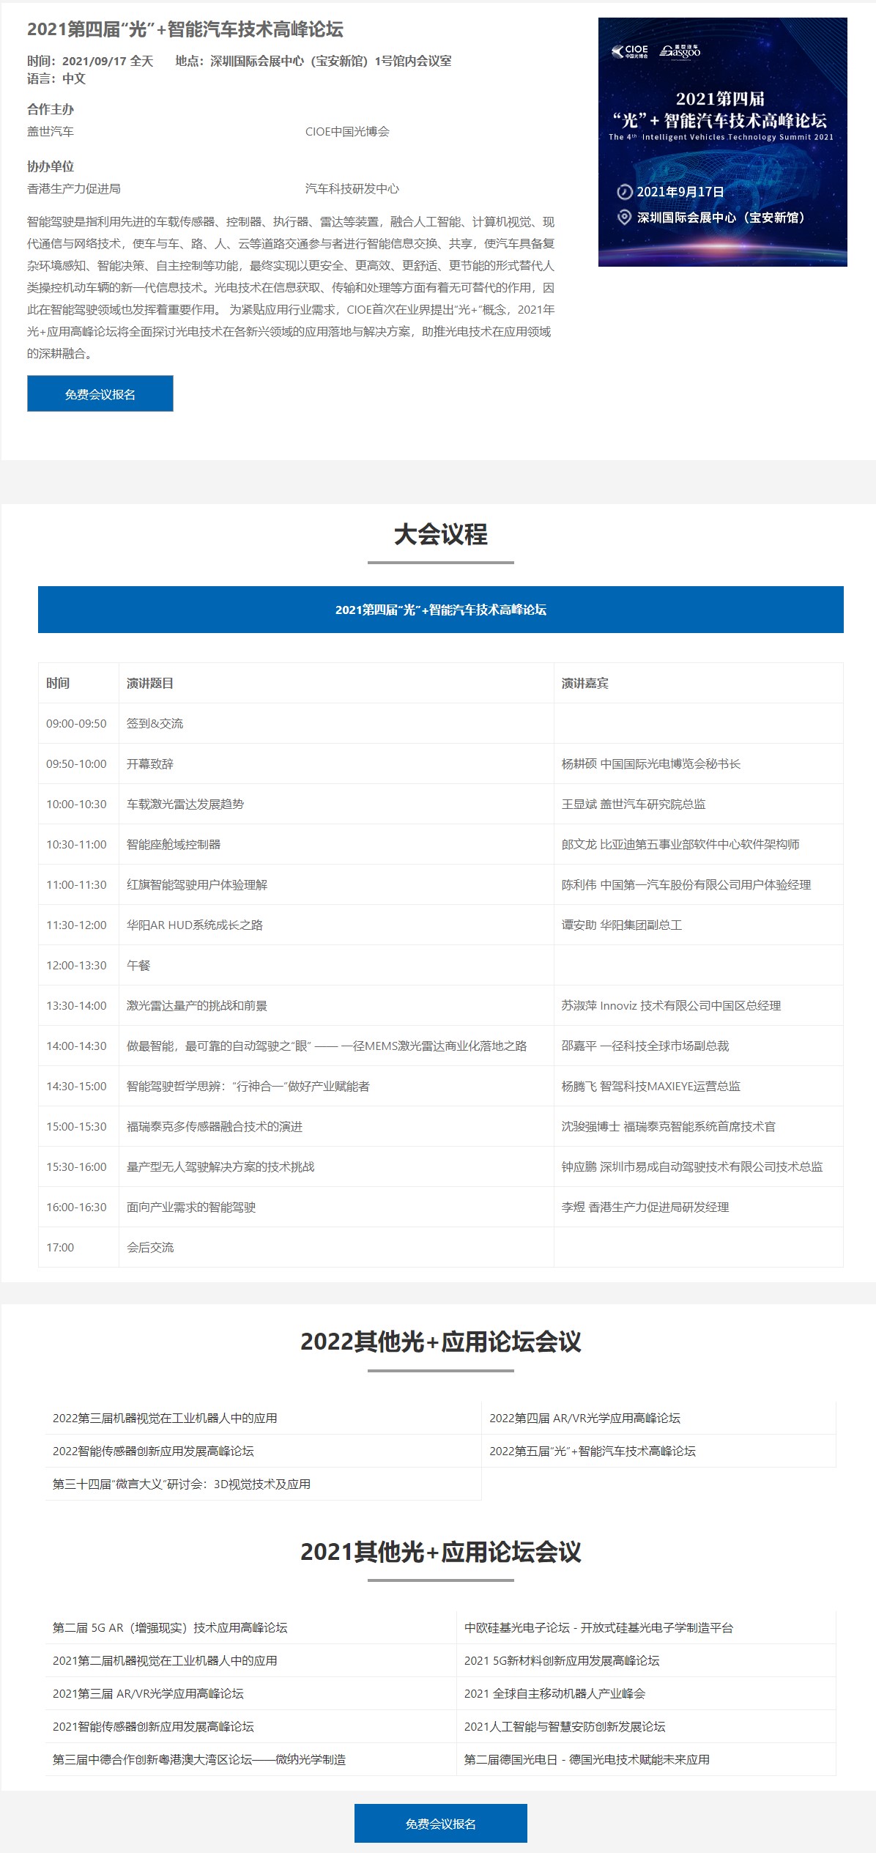Image resolution: width=876 pixels, height=1853 pixels.
Task: Click speaker 杨腾飞 智驾科技MAXIEYE运营总监
Action: pos(651,1086)
